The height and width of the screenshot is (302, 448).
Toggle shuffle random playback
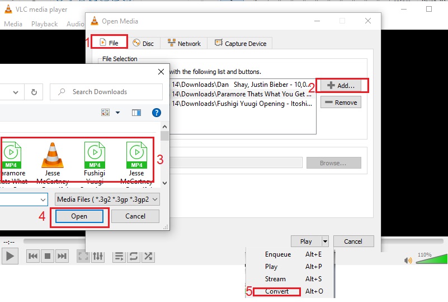coord(148,256)
